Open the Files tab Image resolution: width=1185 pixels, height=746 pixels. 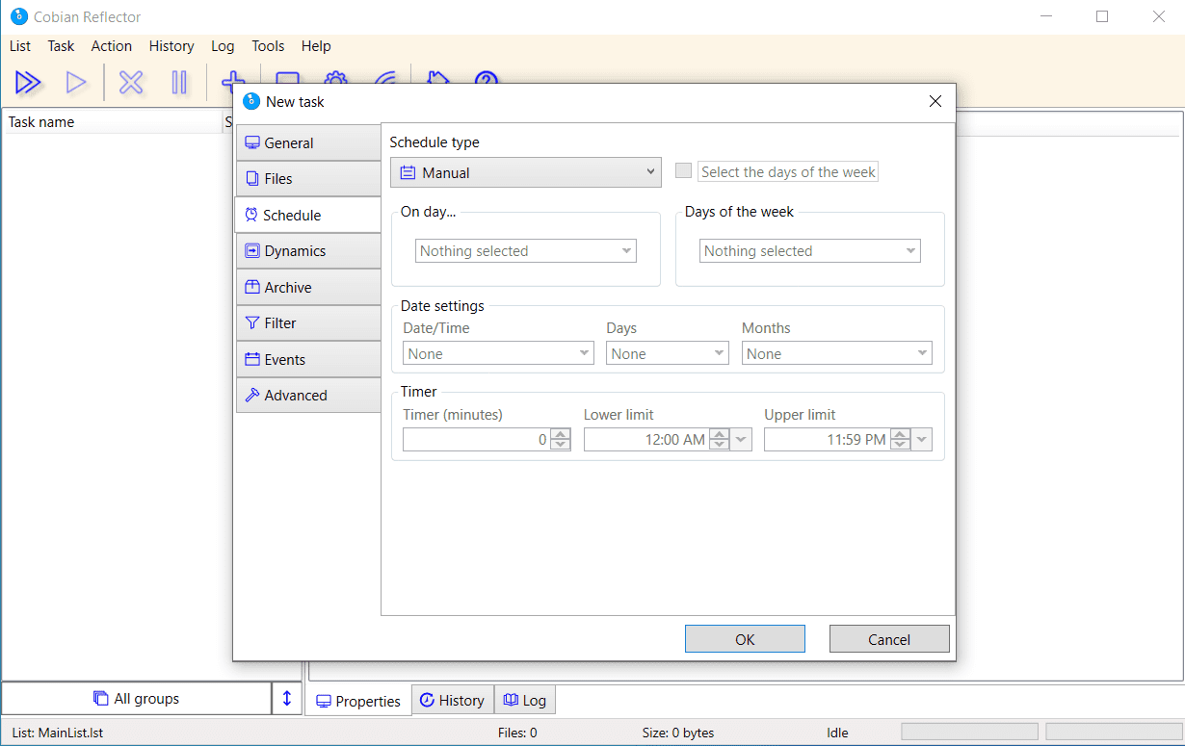point(308,179)
